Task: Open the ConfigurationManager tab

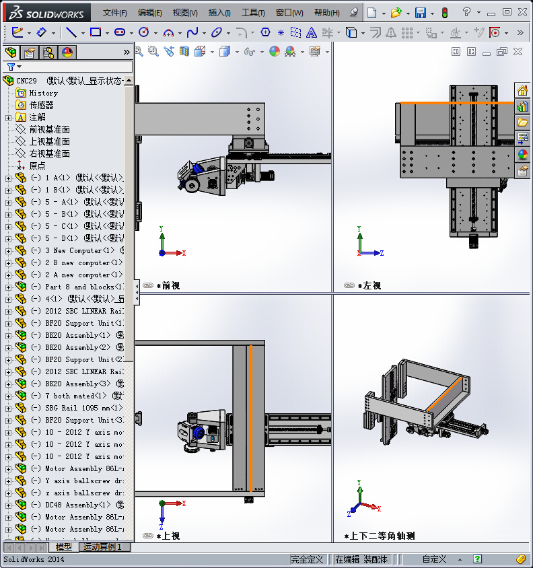Action: click(48, 52)
